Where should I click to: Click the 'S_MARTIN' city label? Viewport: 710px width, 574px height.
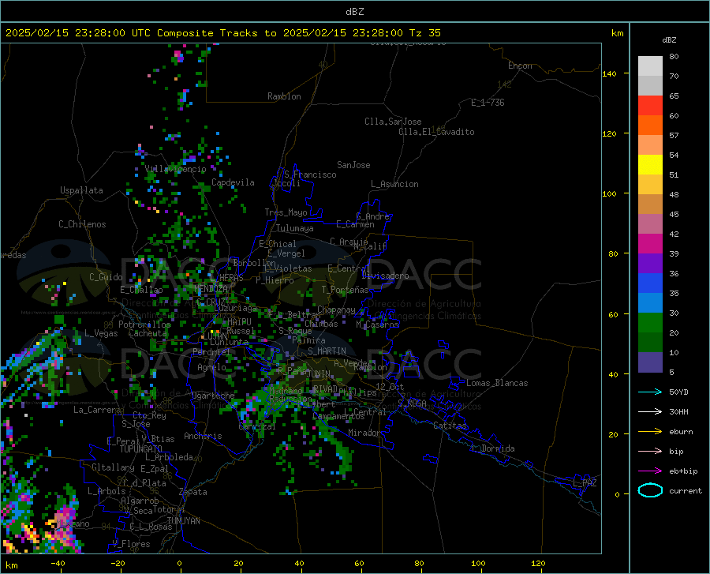click(x=327, y=351)
